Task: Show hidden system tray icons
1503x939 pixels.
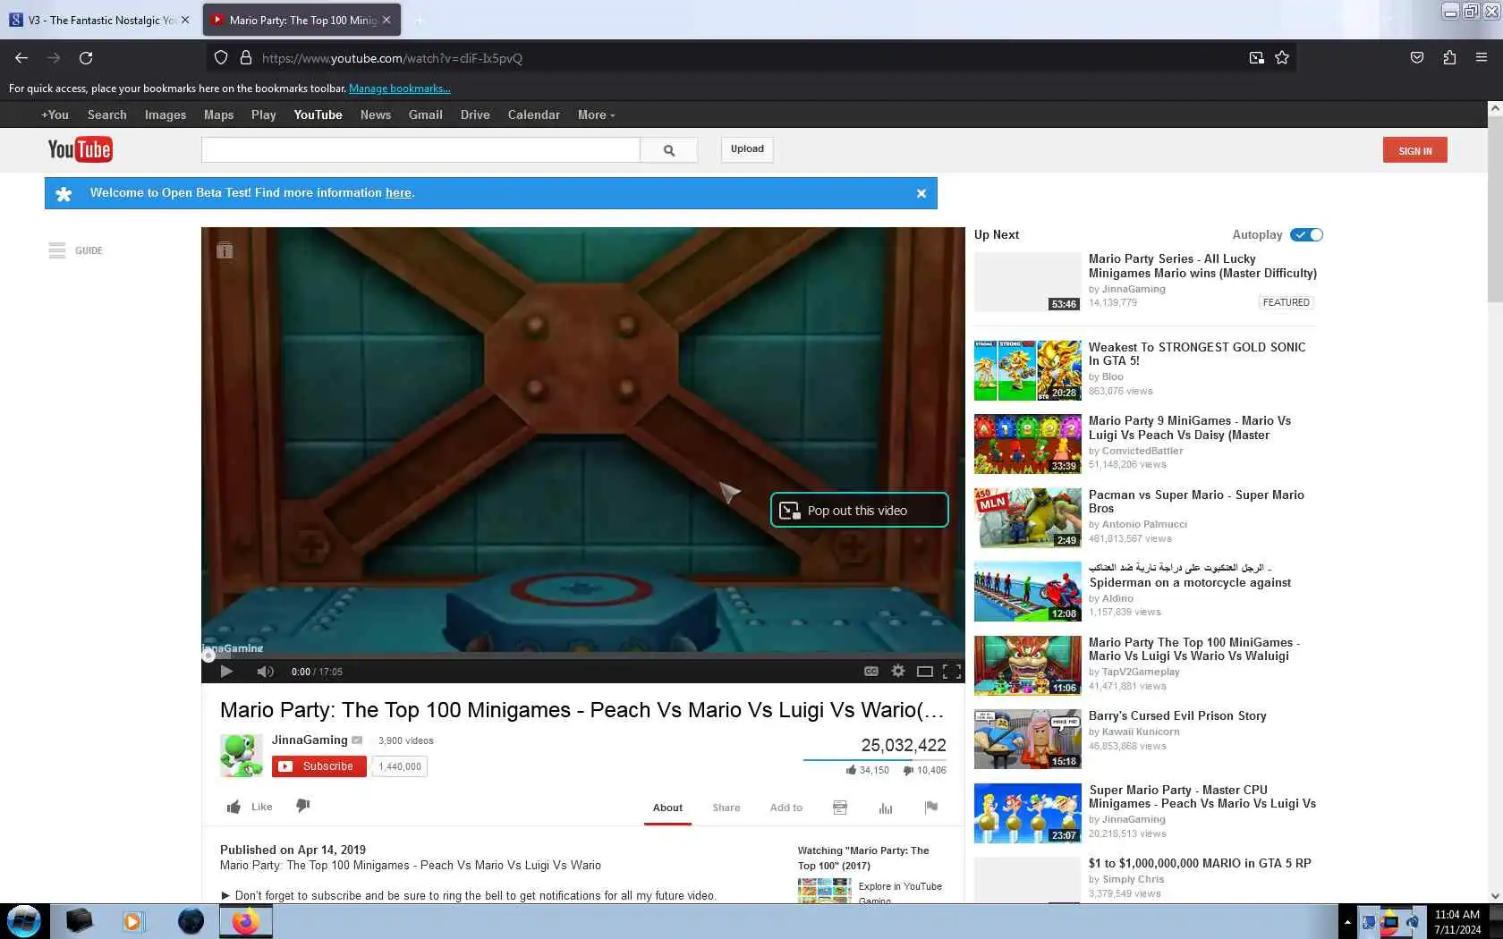Action: (x=1347, y=922)
